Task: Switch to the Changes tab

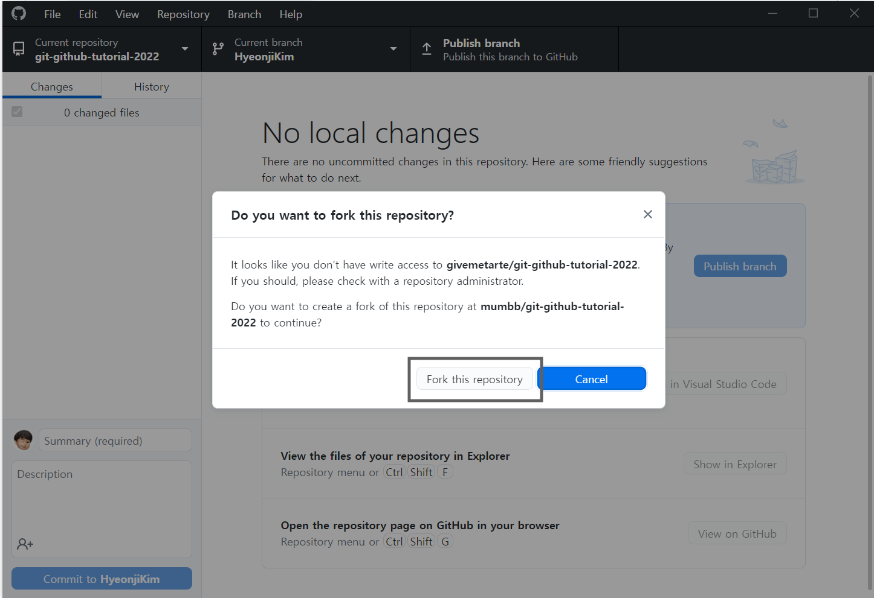Action: [52, 86]
